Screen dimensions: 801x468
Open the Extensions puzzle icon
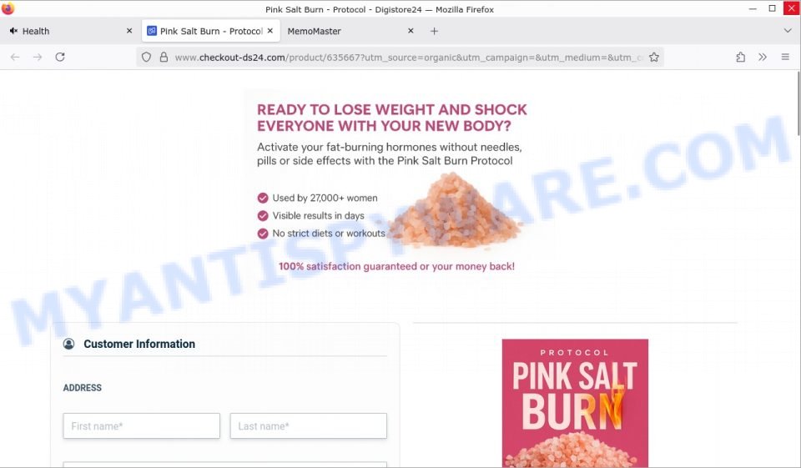[x=740, y=58]
